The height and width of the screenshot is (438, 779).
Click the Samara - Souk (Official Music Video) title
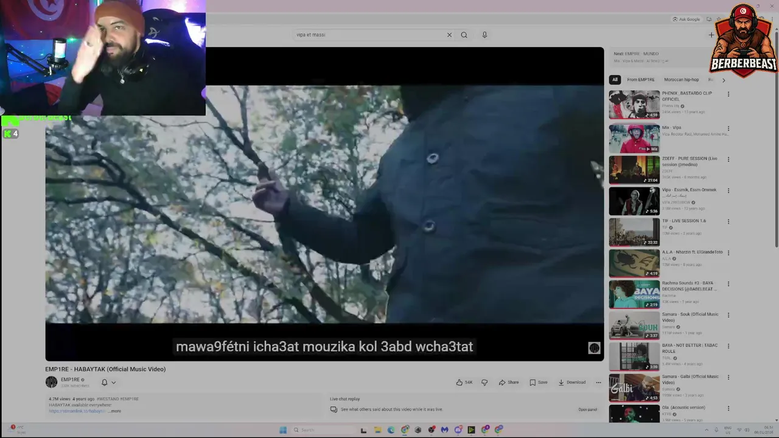coord(690,317)
